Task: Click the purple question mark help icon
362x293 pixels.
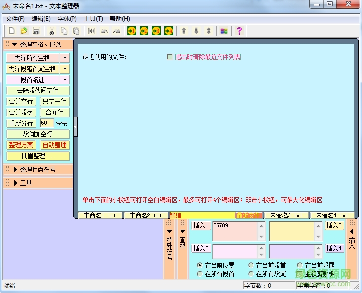Action: 239,31
